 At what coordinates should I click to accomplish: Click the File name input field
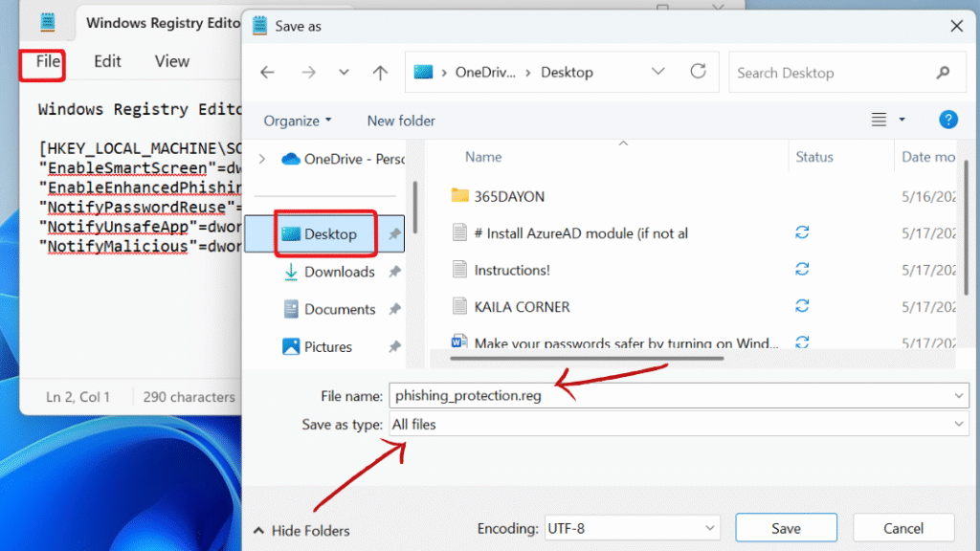click(679, 396)
